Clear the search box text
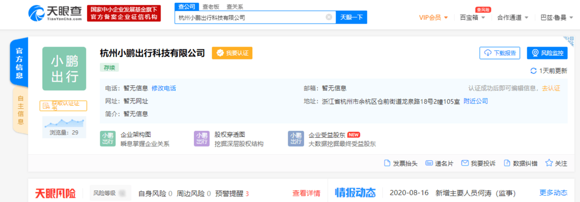 (329, 17)
